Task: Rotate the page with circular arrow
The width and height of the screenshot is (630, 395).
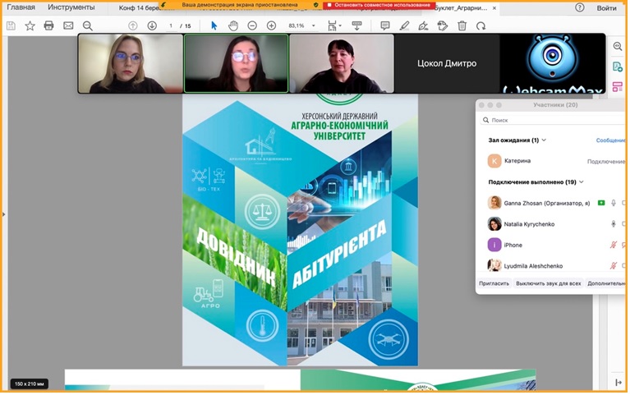Action: pyautogui.click(x=481, y=26)
